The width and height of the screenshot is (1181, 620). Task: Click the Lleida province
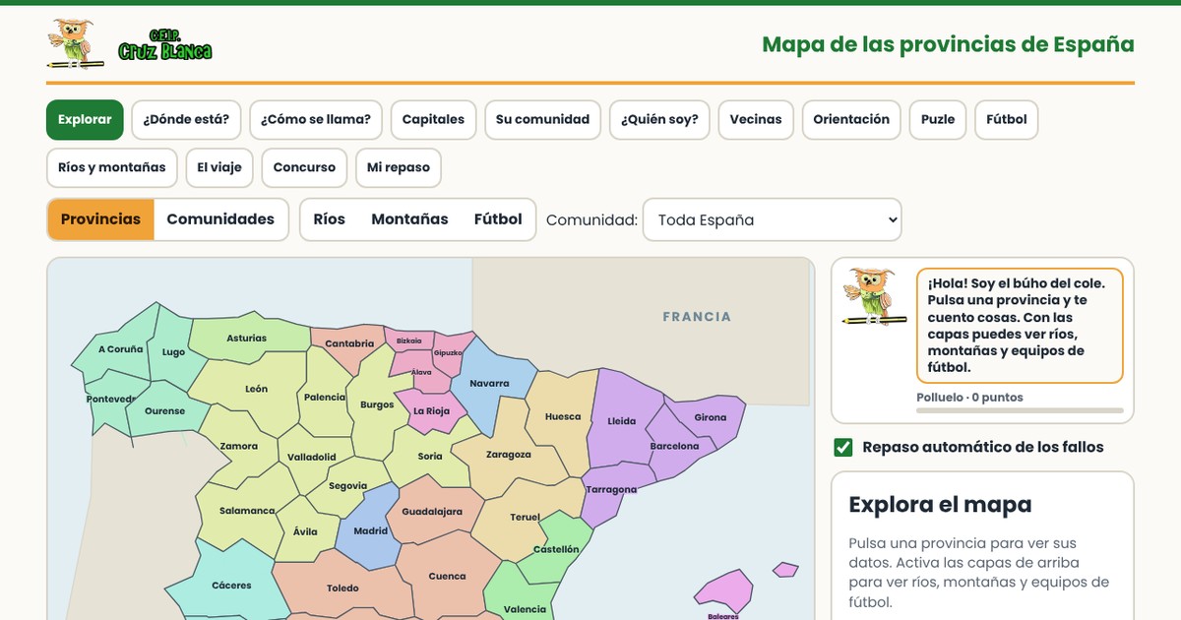(620, 421)
